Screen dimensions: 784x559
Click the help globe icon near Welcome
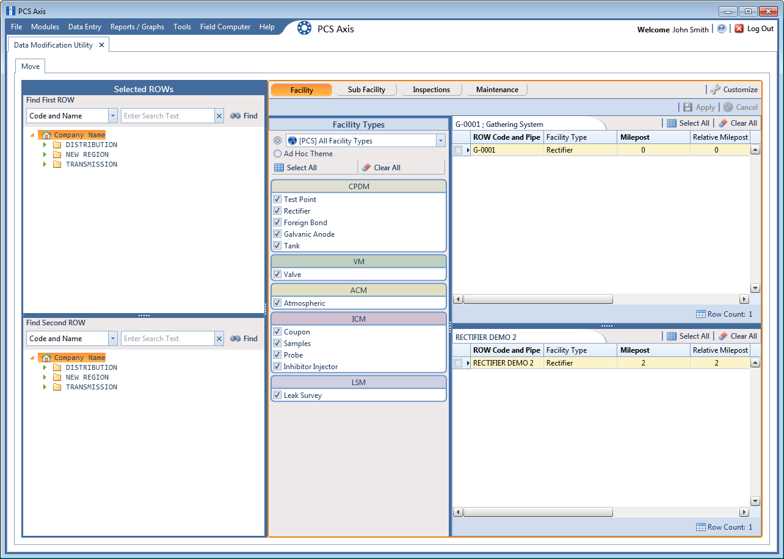(x=722, y=29)
